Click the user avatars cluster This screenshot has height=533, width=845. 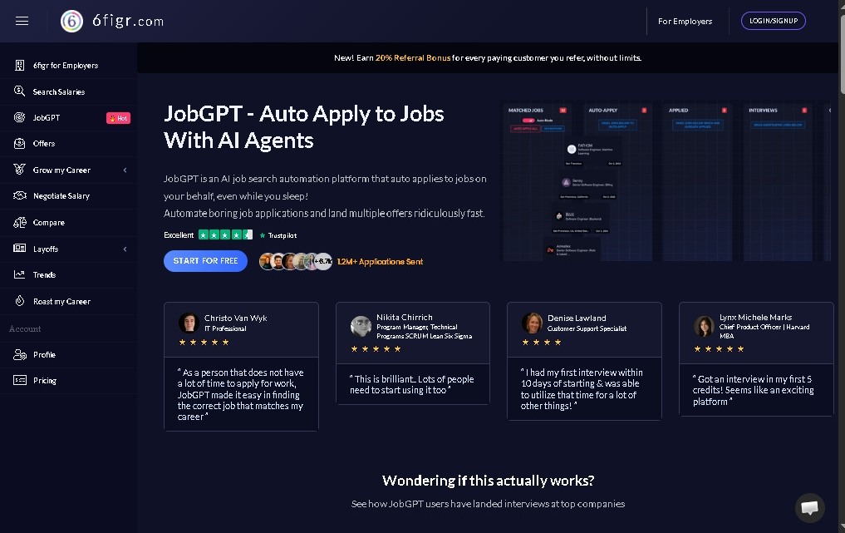click(x=295, y=261)
